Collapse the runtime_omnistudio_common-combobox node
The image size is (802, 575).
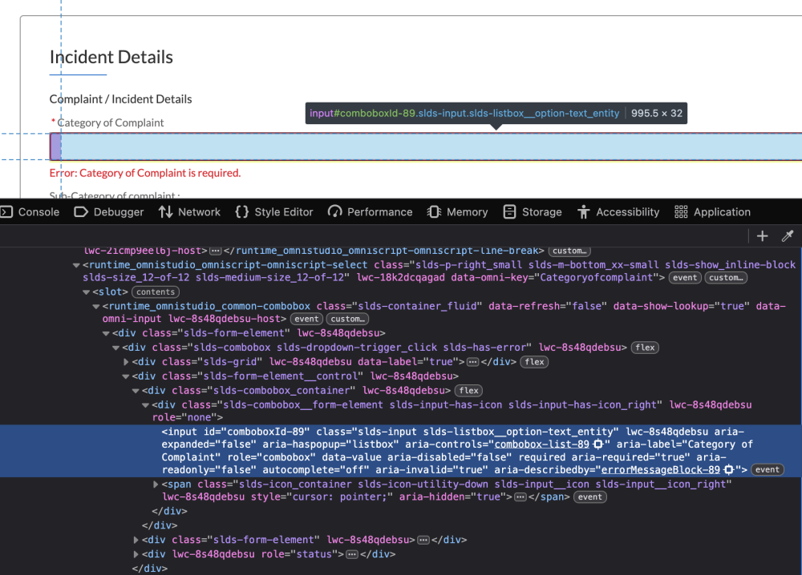click(95, 307)
